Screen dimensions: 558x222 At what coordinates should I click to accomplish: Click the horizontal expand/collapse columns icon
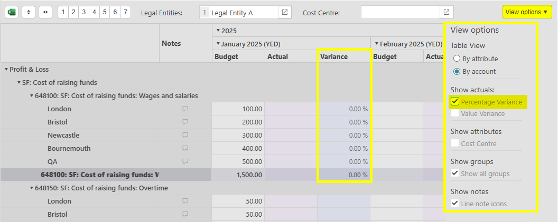click(x=45, y=12)
